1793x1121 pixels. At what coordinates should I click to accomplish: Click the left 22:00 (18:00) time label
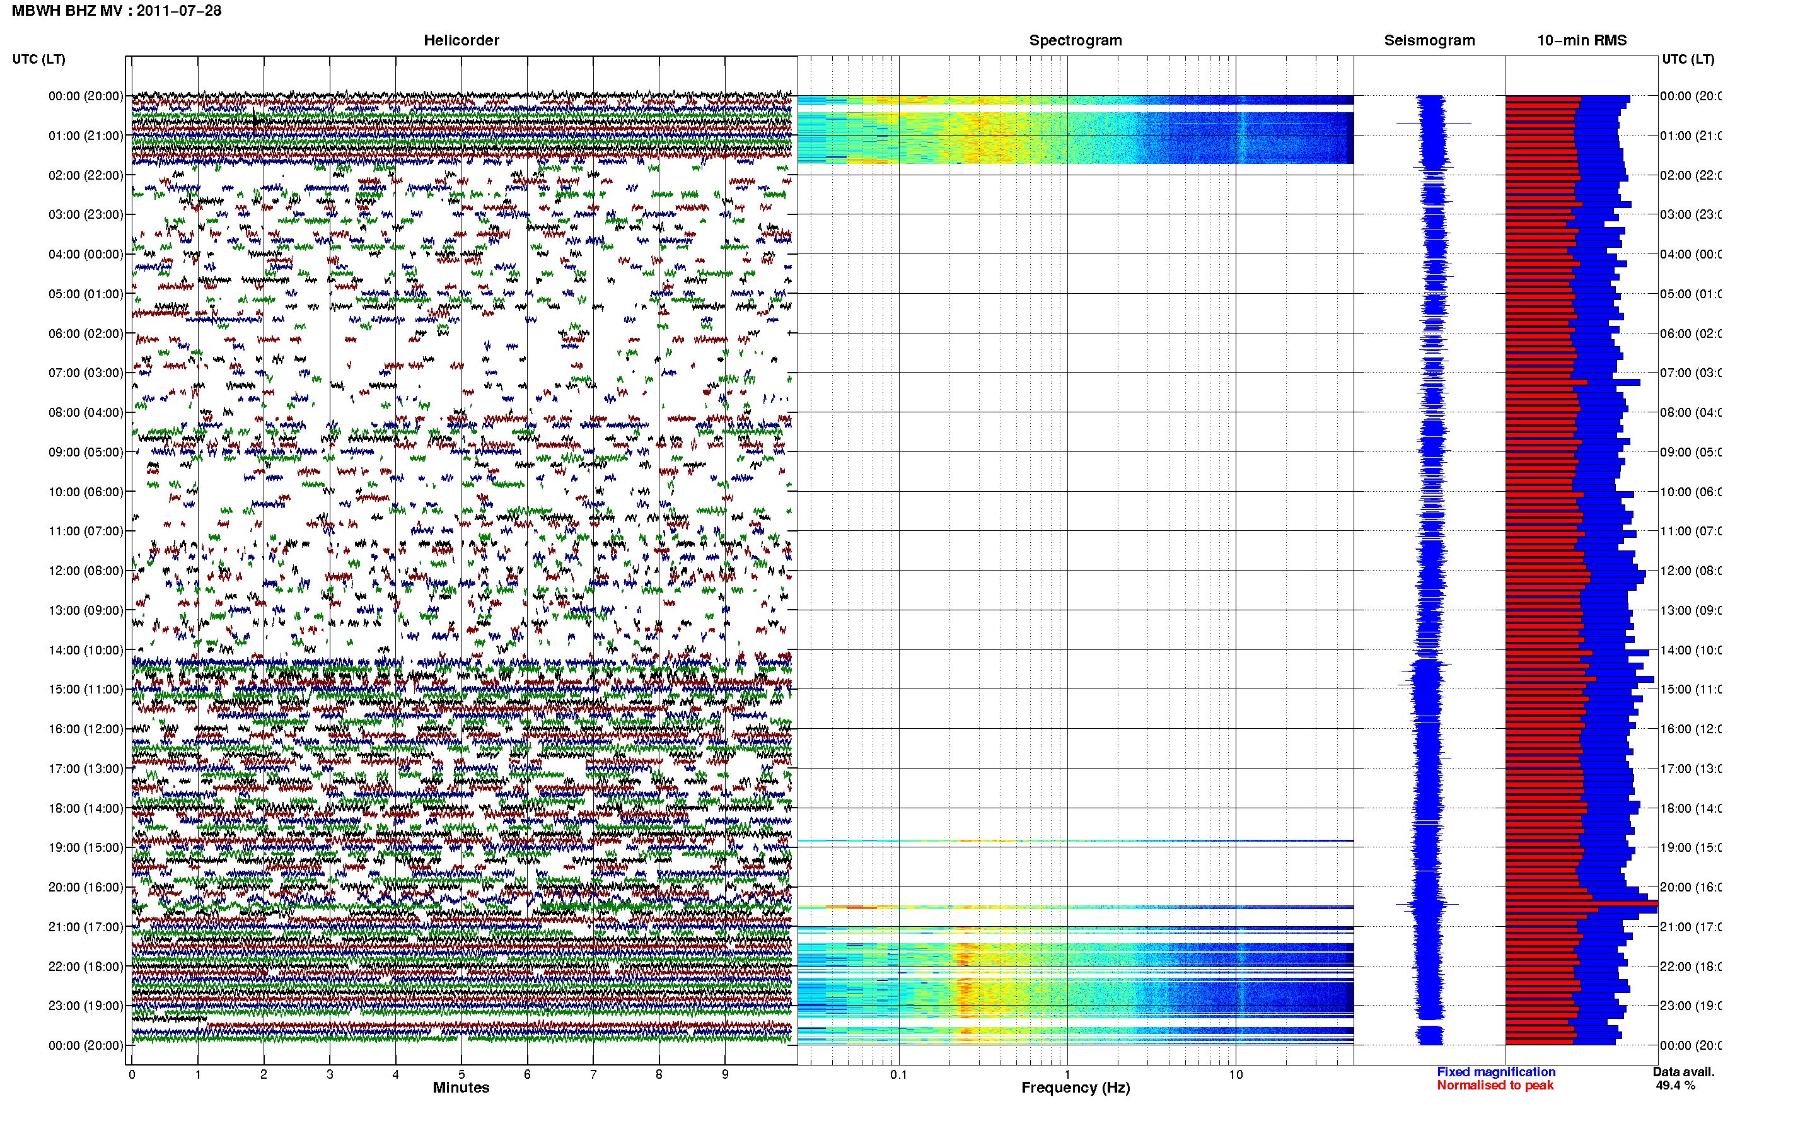(86, 966)
